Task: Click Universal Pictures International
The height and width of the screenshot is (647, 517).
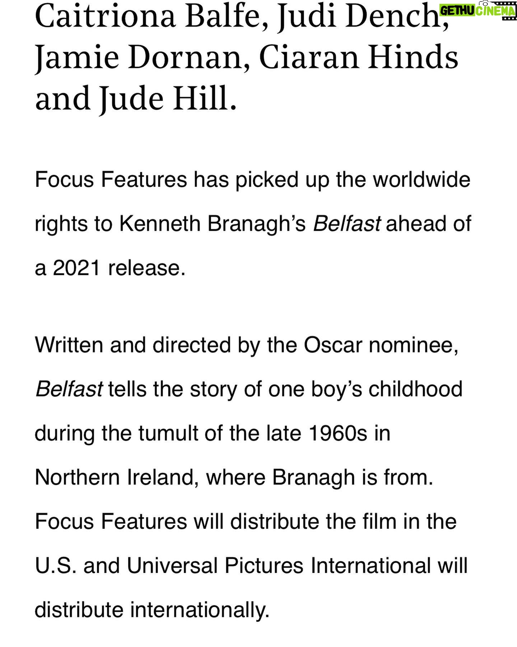Action: coord(278,565)
